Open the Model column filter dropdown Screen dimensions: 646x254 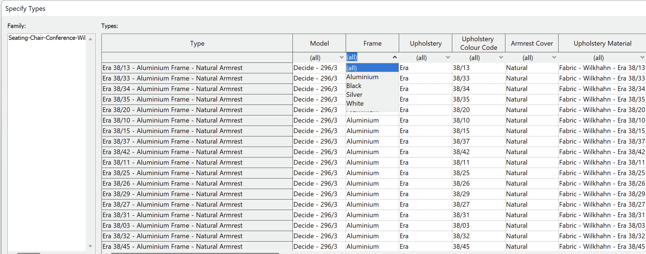point(341,57)
